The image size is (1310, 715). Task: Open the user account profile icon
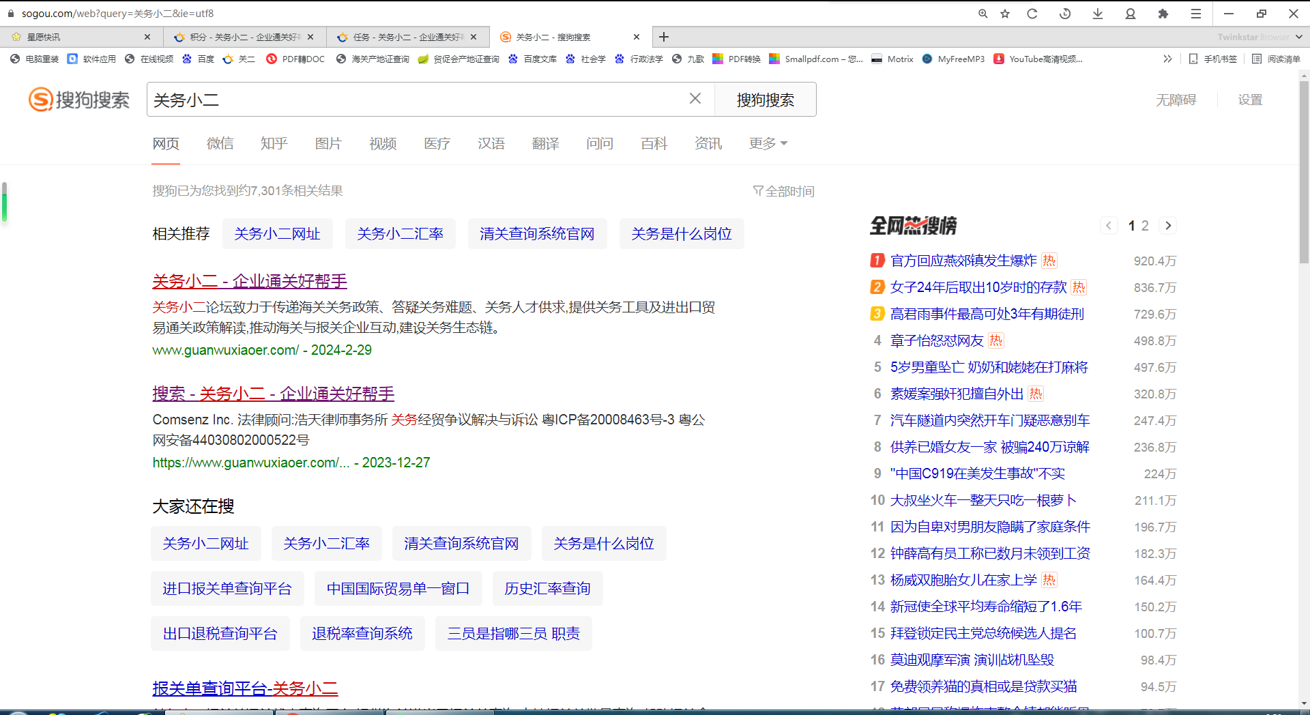coord(1131,14)
